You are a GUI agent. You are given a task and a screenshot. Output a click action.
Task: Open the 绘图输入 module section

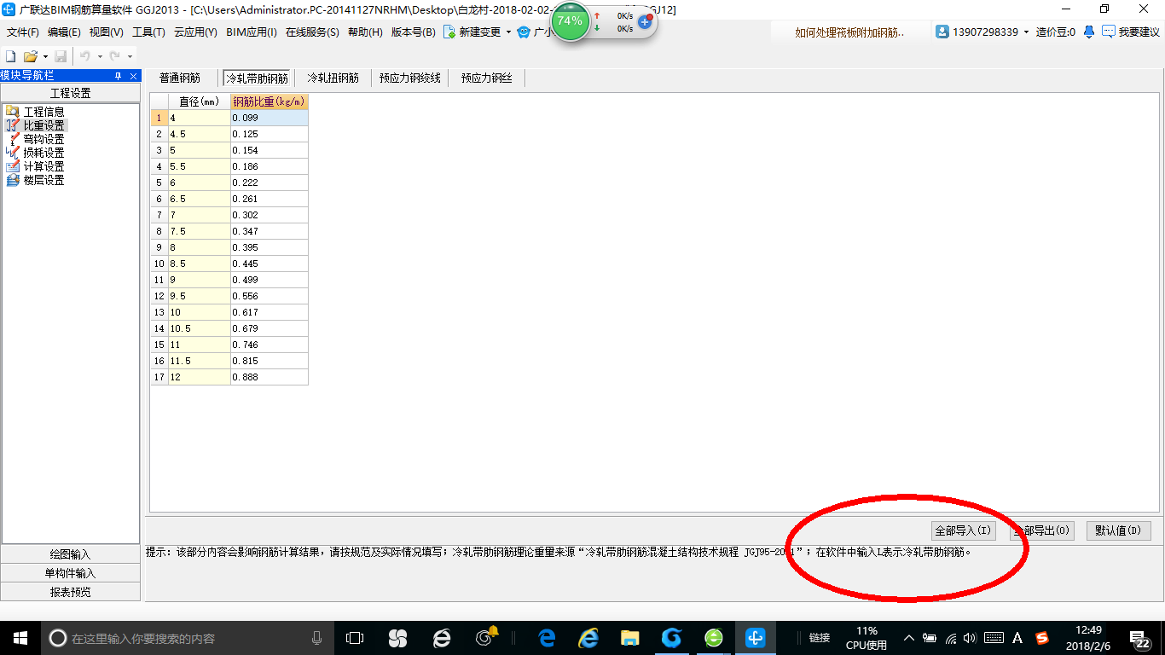[x=70, y=554]
